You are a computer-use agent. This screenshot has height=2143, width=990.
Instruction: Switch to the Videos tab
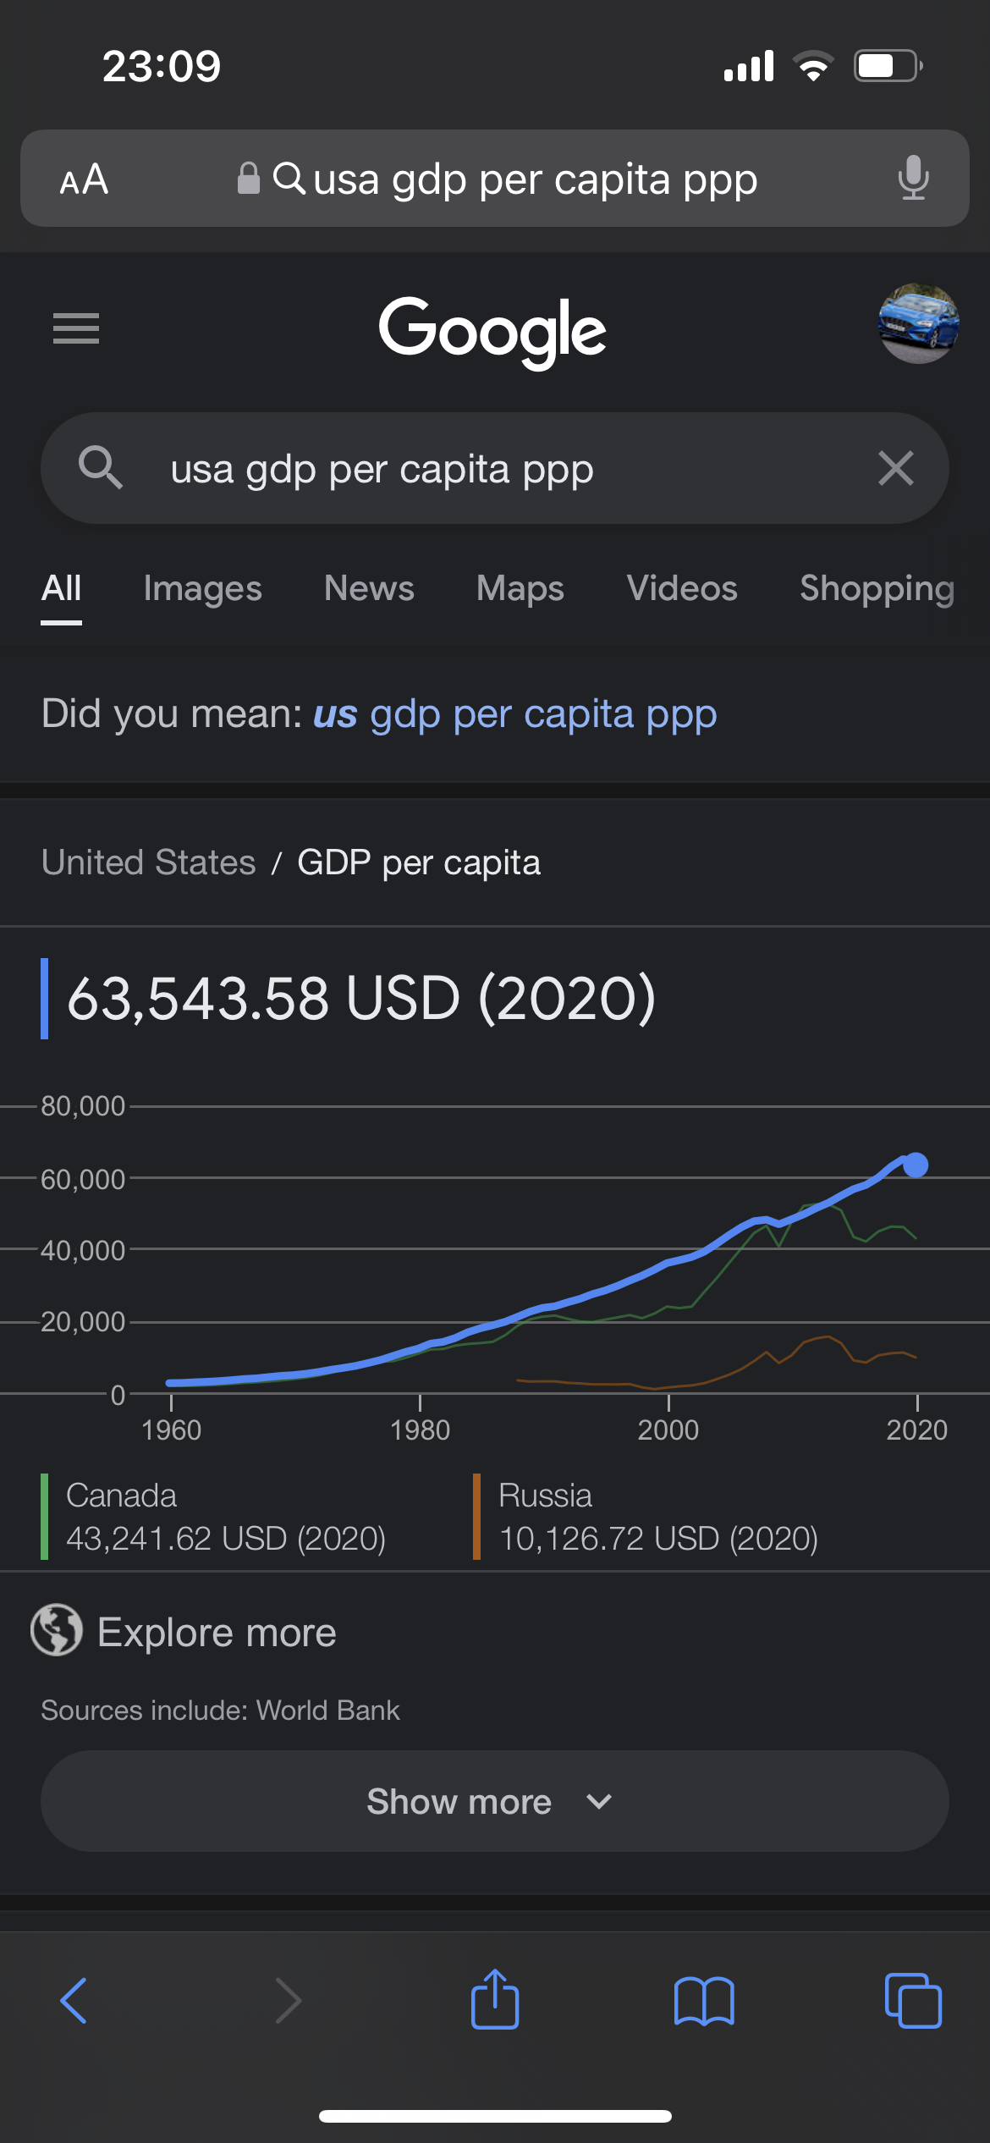682,588
